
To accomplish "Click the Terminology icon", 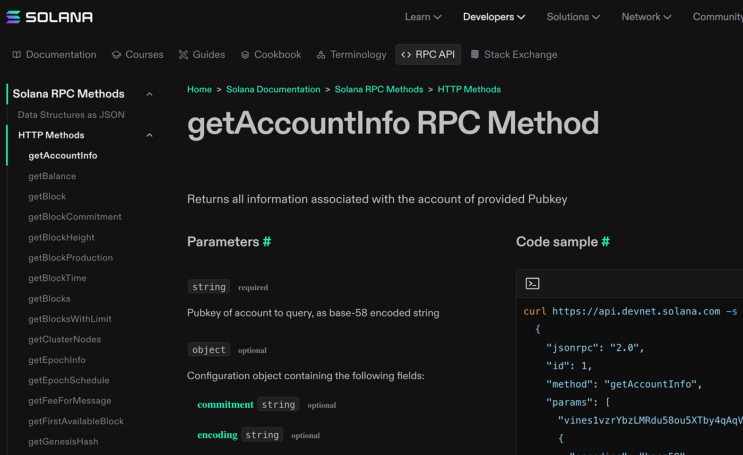I will click(321, 55).
